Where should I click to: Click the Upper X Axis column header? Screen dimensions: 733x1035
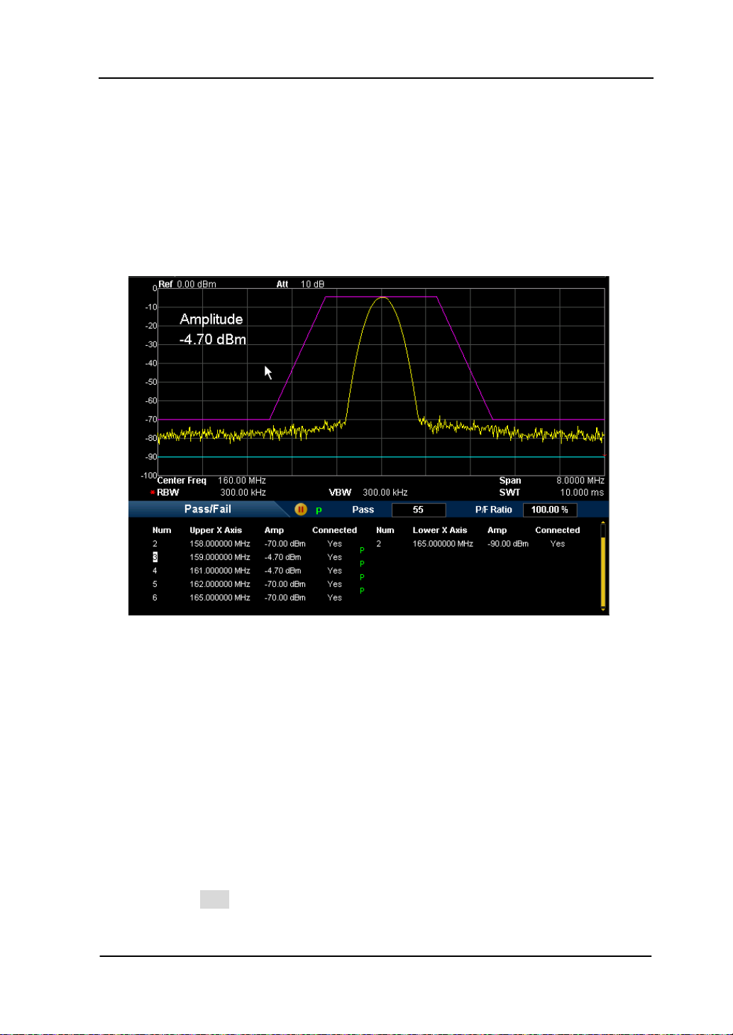pyautogui.click(x=216, y=530)
